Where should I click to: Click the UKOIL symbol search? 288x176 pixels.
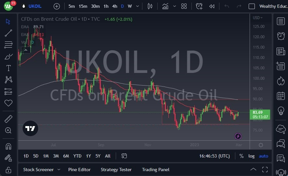(x=35, y=6)
